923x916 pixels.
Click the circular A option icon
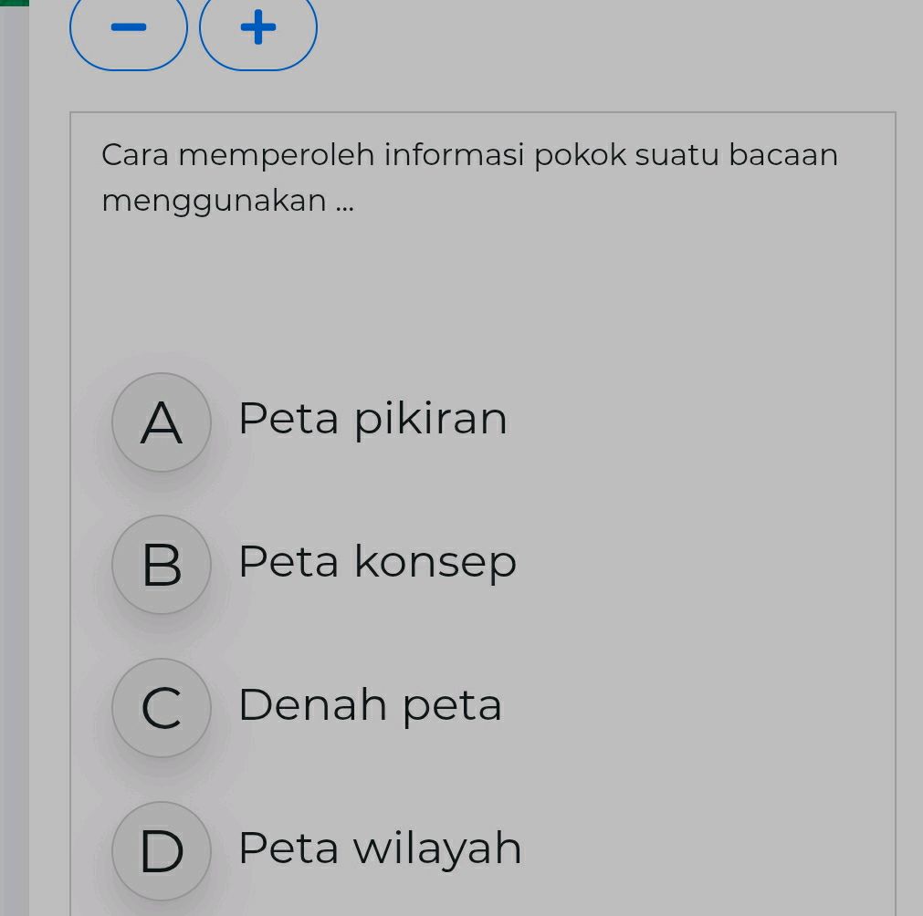162,421
